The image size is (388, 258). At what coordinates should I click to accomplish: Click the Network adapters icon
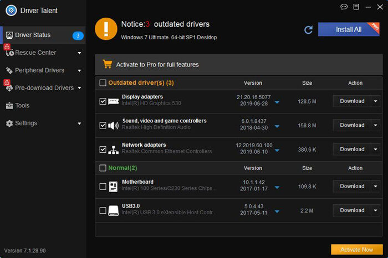click(113, 149)
